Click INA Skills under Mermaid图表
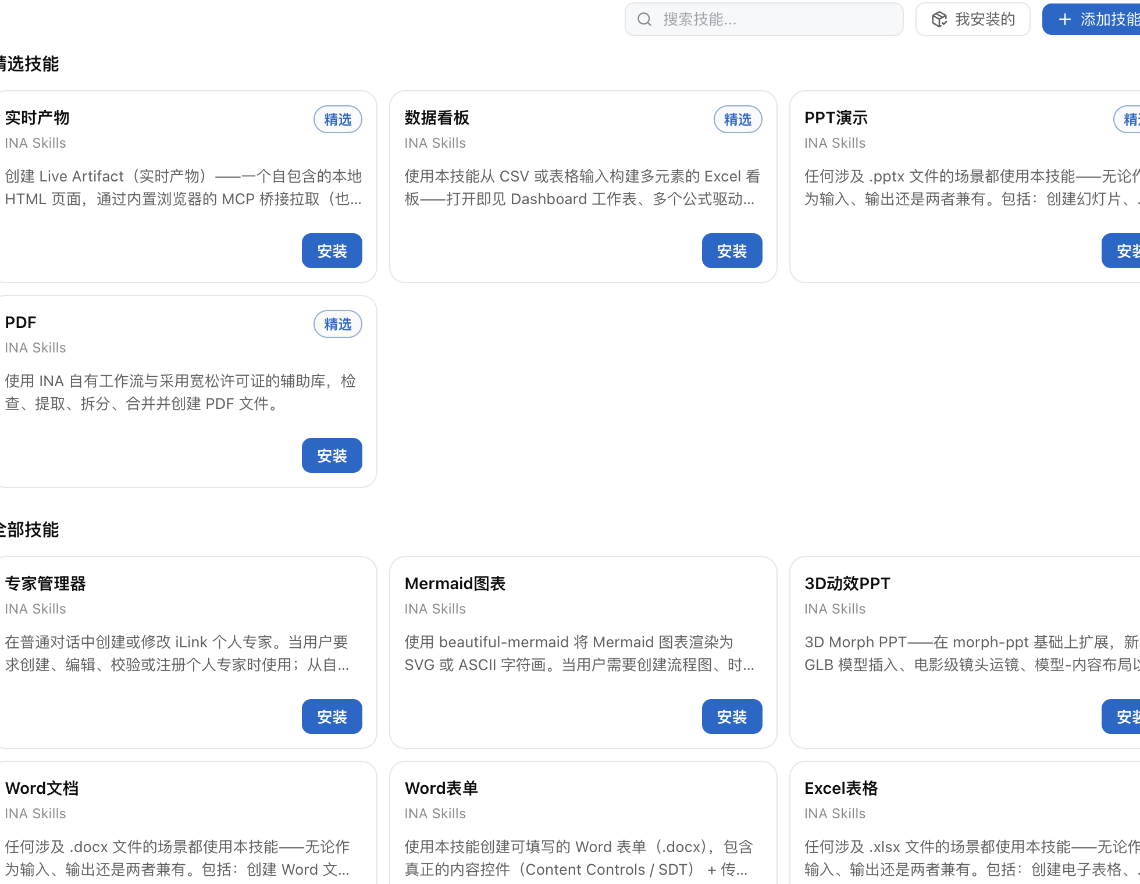The height and width of the screenshot is (884, 1140). click(435, 609)
